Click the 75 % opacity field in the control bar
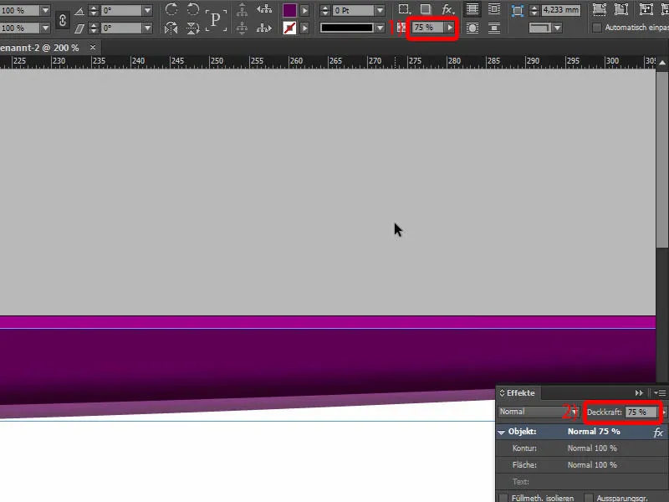 pos(427,28)
